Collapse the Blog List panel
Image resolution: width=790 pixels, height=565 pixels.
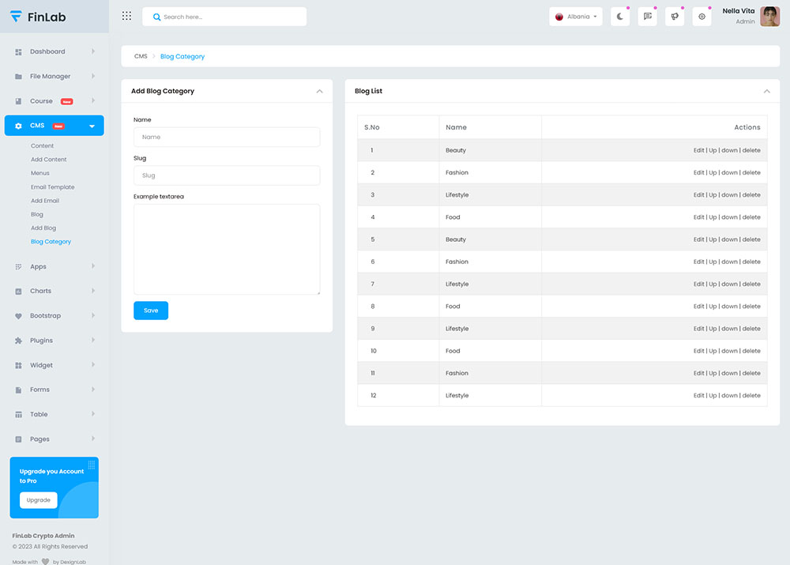(766, 92)
